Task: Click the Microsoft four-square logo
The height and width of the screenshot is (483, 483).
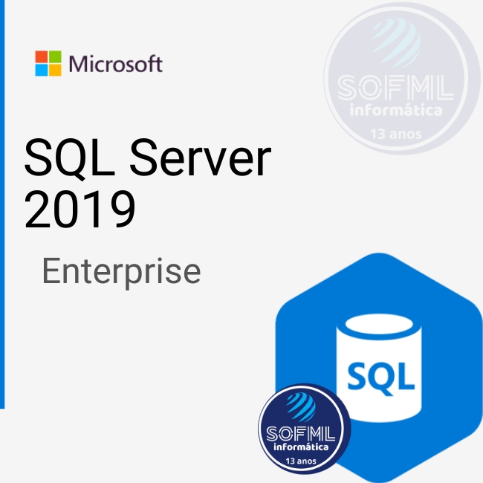Action: (48, 63)
